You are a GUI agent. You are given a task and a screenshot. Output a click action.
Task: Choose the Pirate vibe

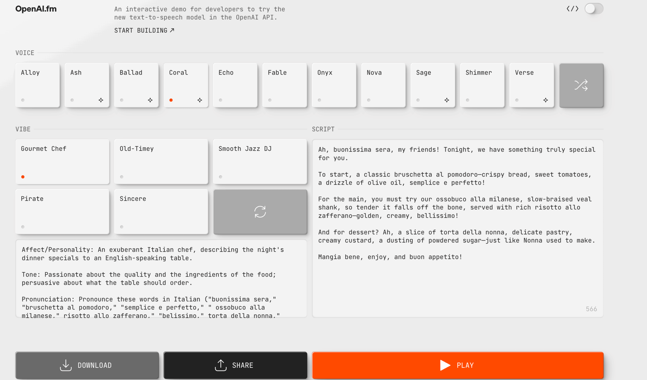pyautogui.click(x=62, y=212)
